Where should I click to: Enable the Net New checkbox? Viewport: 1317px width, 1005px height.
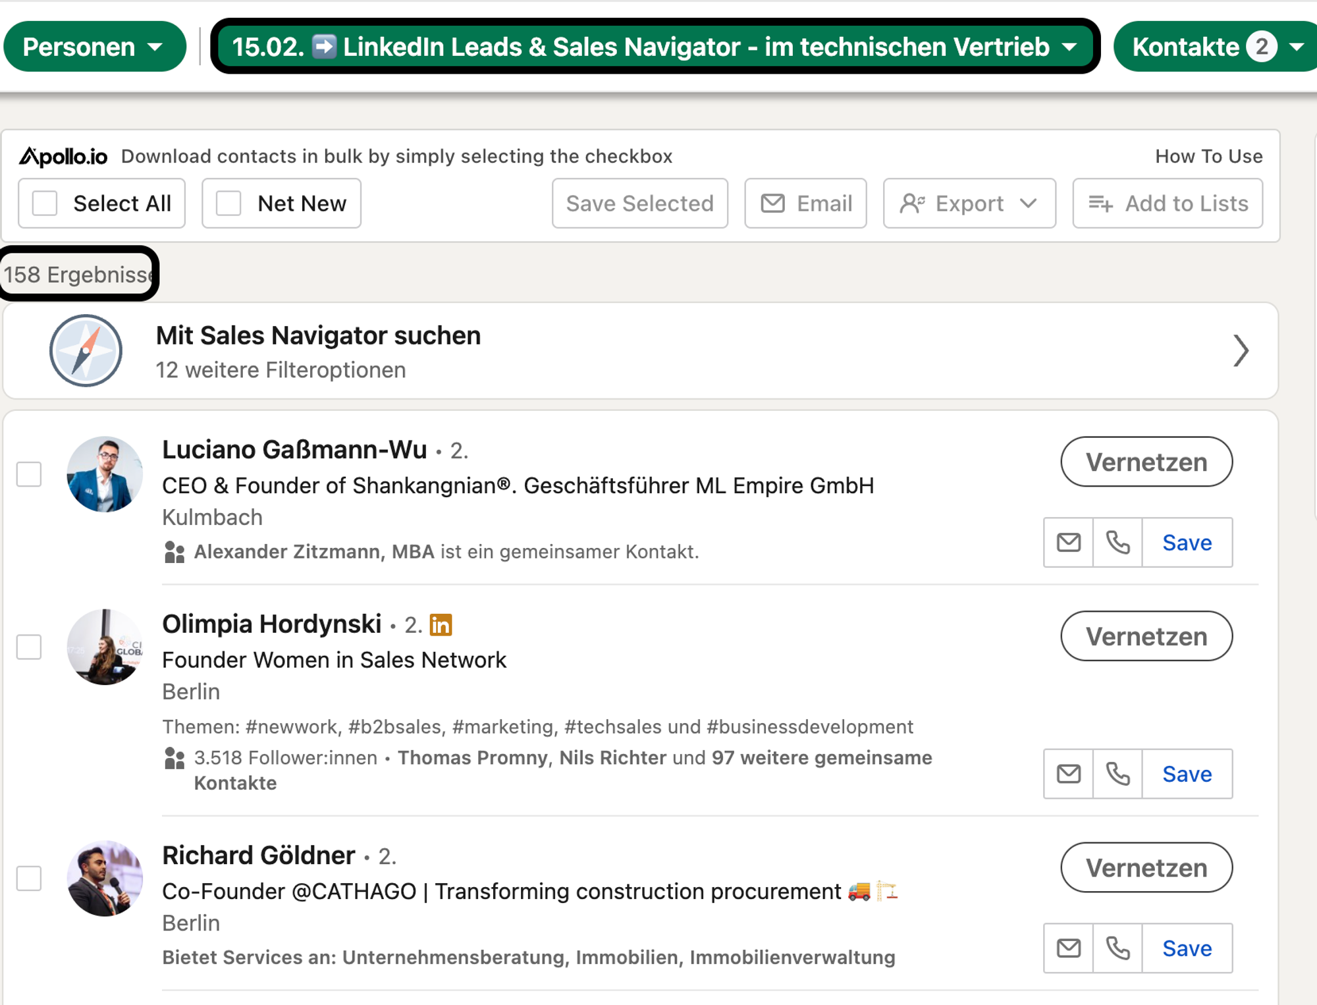pos(228,203)
